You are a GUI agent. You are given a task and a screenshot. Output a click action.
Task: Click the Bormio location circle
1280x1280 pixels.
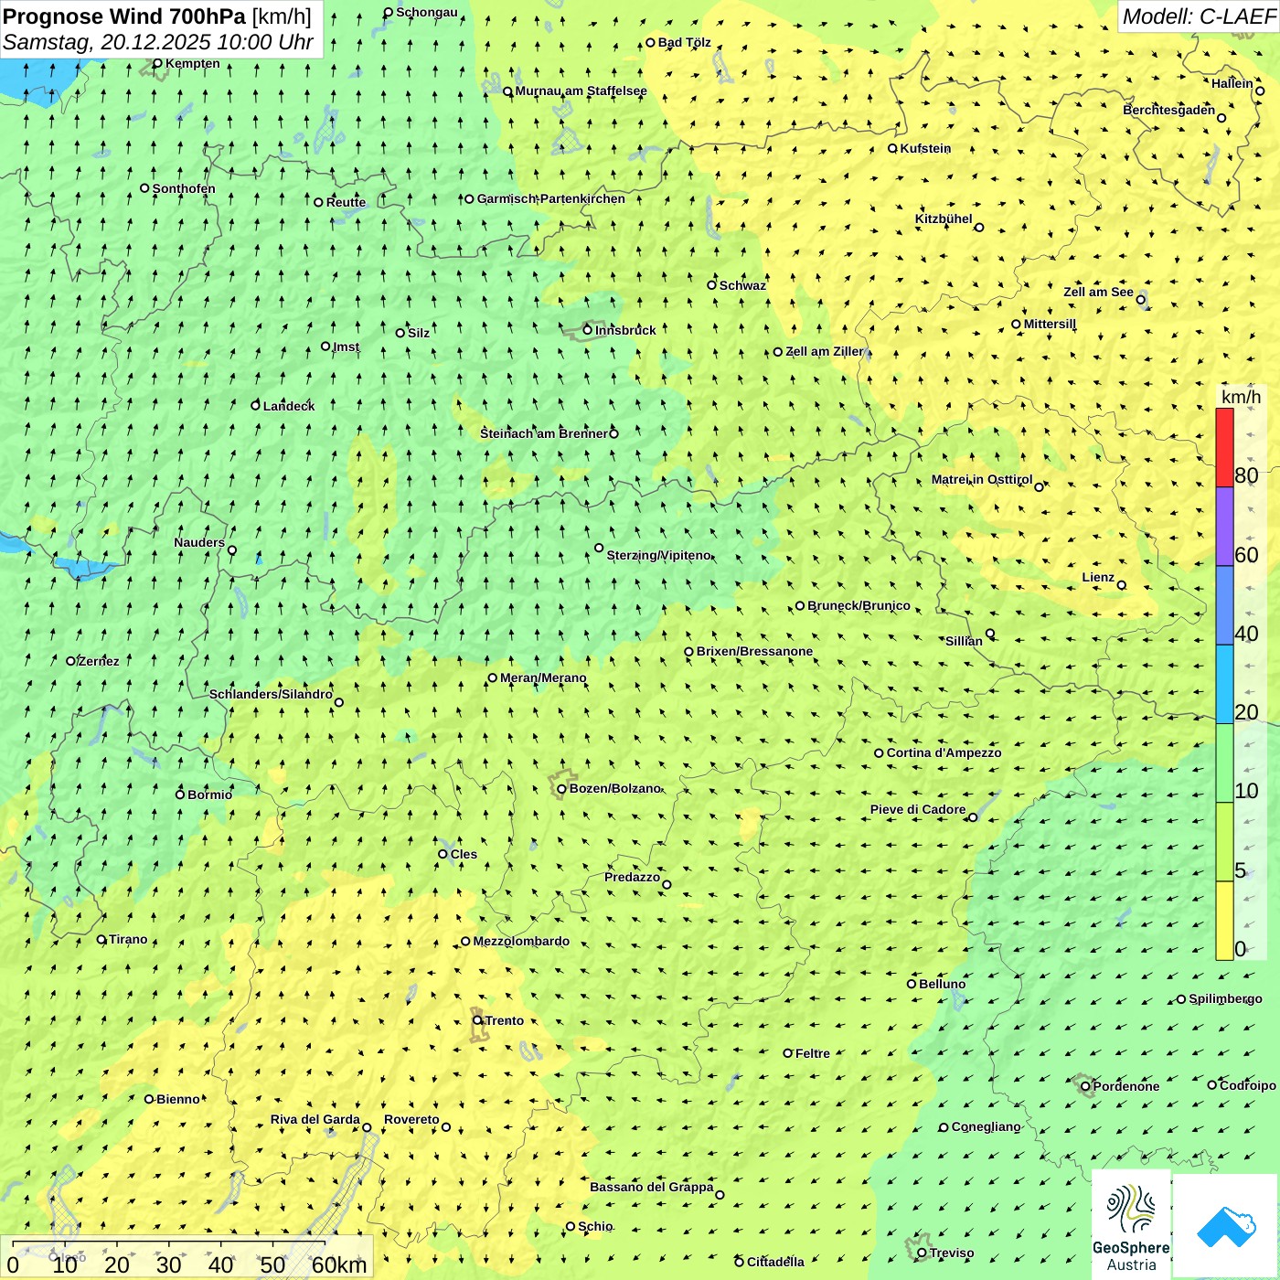[180, 794]
